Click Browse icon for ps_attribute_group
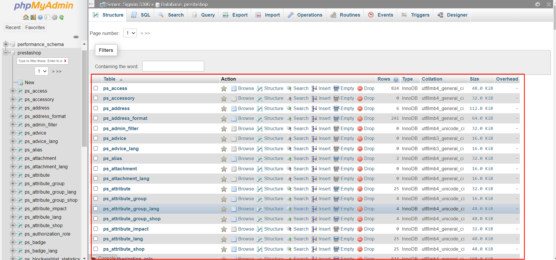This screenshot has height=260, width=556. (234, 199)
